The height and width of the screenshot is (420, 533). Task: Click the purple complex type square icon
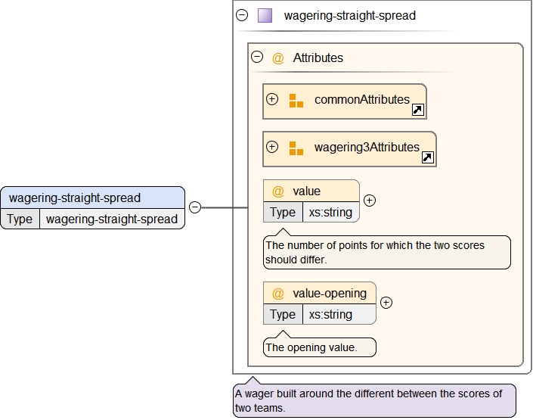265,15
